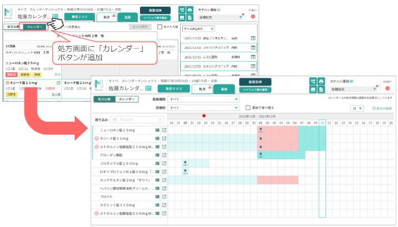This screenshot has height=227, width=398.
Task: Click the red alert icon under nsips
Action: [x=387, y=88]
